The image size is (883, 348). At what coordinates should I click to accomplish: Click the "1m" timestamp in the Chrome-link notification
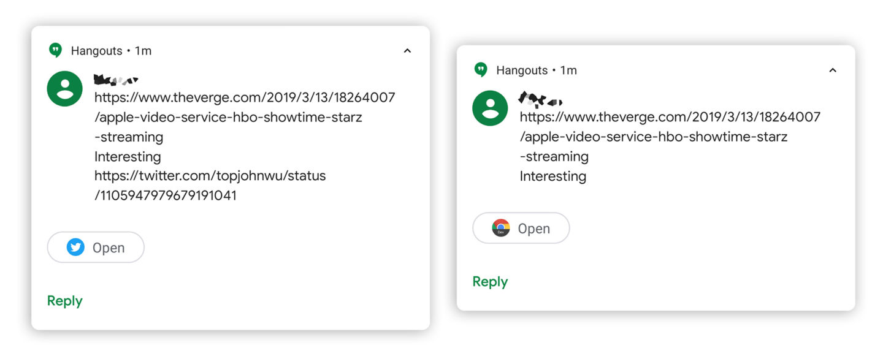click(568, 70)
